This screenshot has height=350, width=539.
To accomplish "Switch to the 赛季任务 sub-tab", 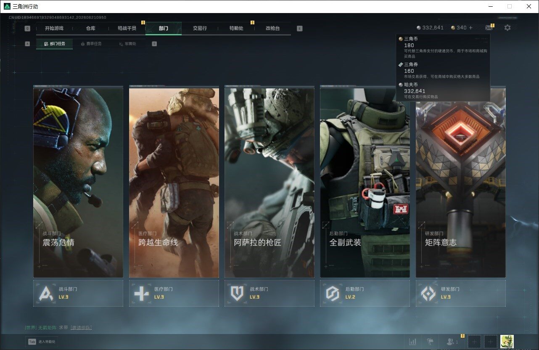I will pos(91,44).
